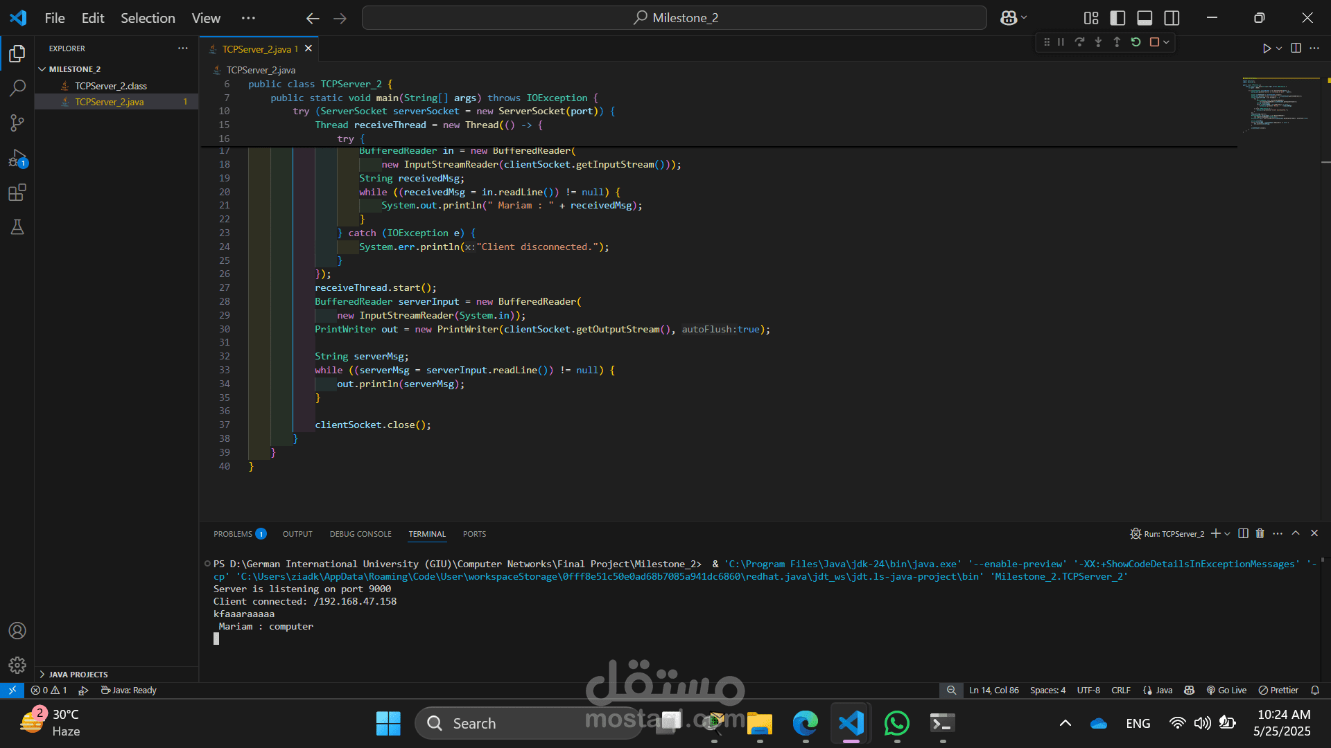Kill the terminal with trash icon
Screen dimensions: 1331x748
1260,534
